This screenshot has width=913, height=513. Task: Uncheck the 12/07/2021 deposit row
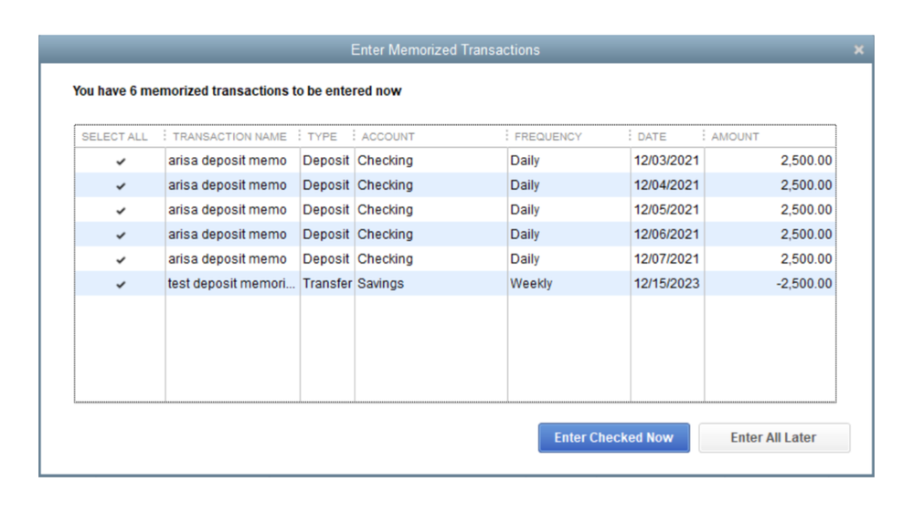121,260
